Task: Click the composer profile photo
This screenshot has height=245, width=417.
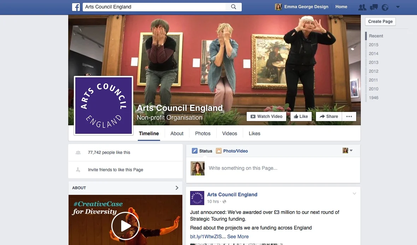Action: (198, 168)
